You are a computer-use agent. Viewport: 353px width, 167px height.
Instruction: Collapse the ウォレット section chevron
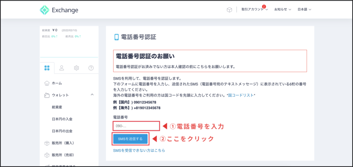click(92, 95)
